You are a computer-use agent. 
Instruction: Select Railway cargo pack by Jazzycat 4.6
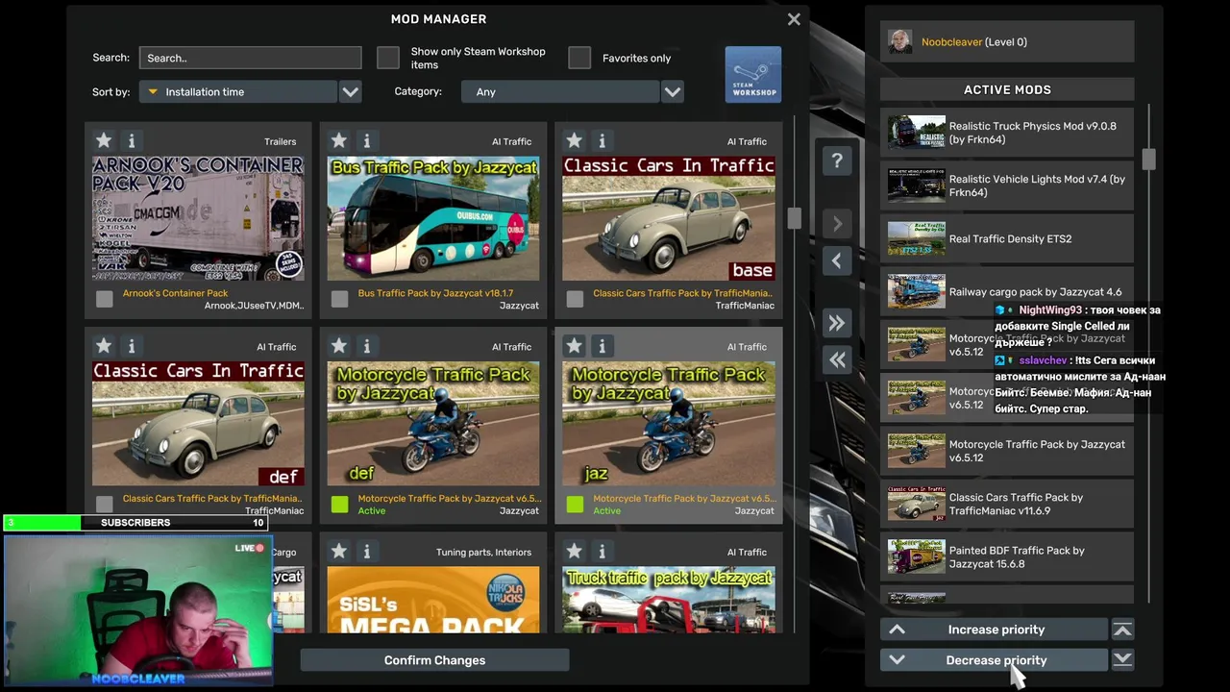(1007, 291)
